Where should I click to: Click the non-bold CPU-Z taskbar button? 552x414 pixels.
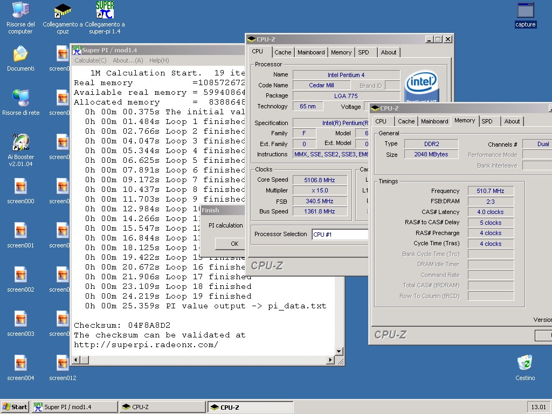click(x=162, y=407)
